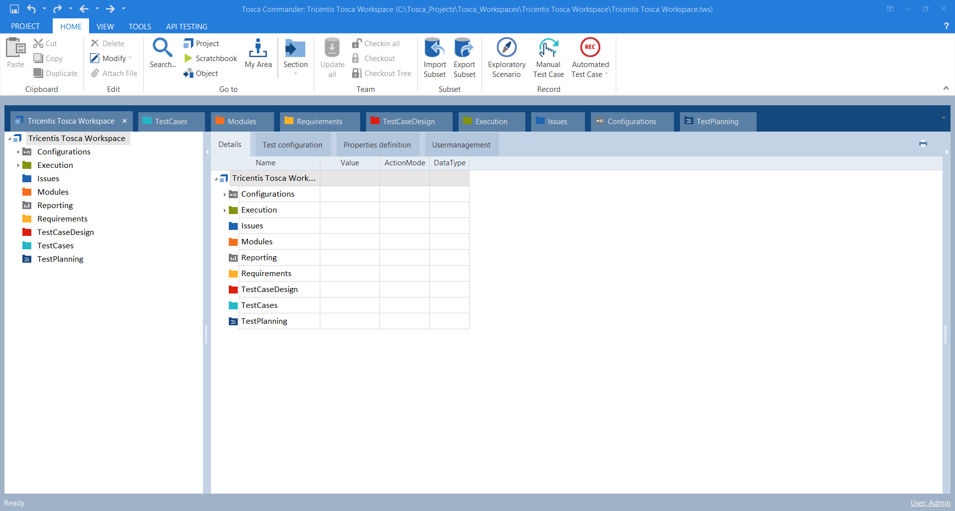This screenshot has height=511, width=955.
Task: Close the Tricentis Tosca Workspace tab
Action: 124,121
